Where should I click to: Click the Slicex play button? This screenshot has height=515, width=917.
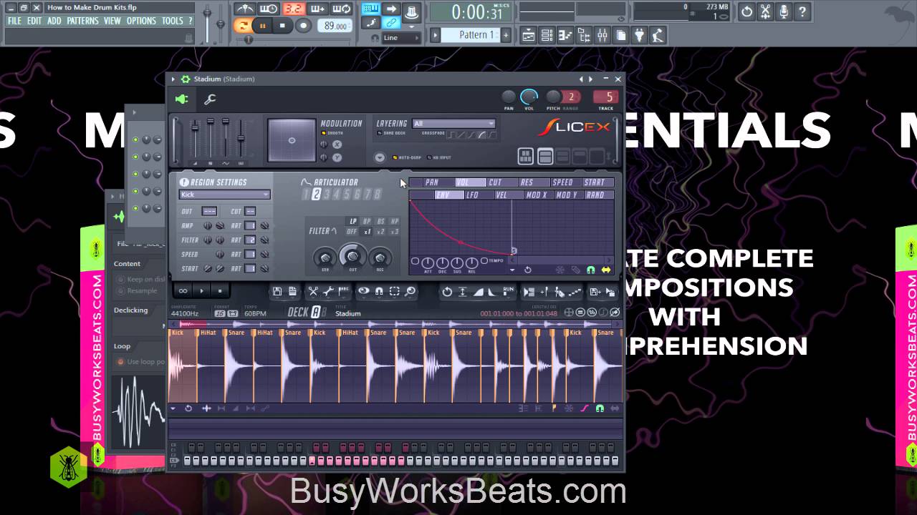coord(201,291)
